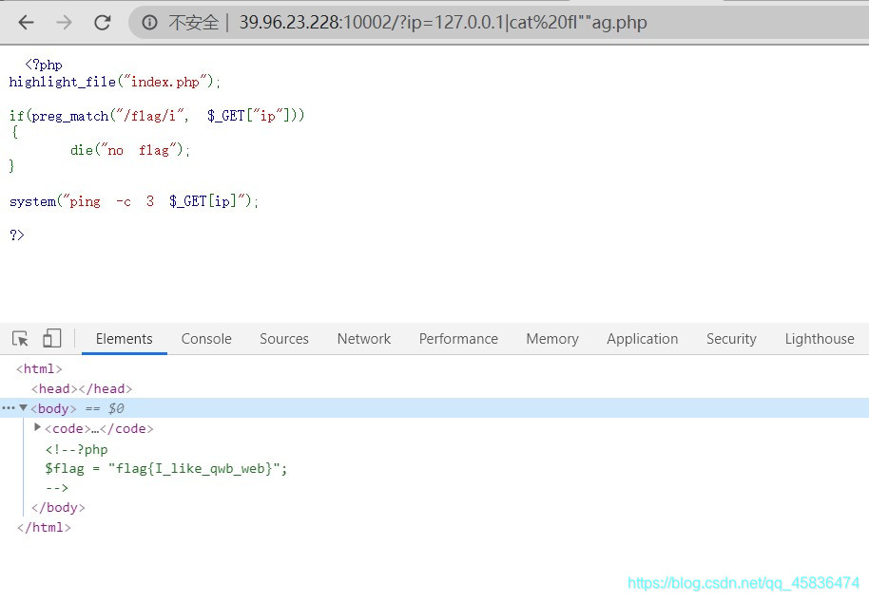The width and height of the screenshot is (869, 601).
Task: Switch to the Memory tab
Action: 552,339
